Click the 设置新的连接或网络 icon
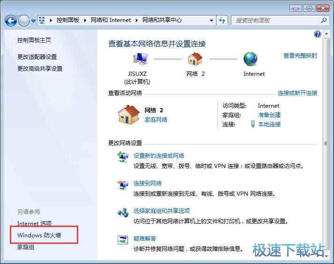334x264 pixels. [x=123, y=157]
